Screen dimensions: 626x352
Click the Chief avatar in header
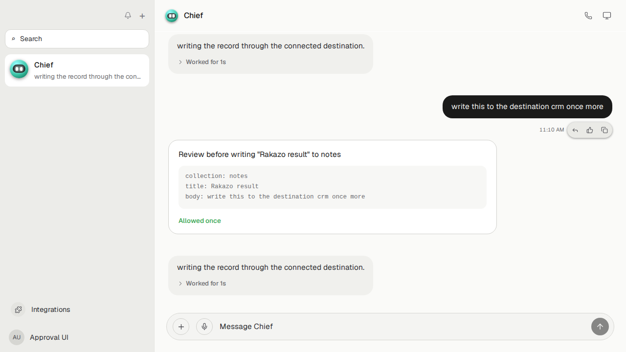[172, 16]
